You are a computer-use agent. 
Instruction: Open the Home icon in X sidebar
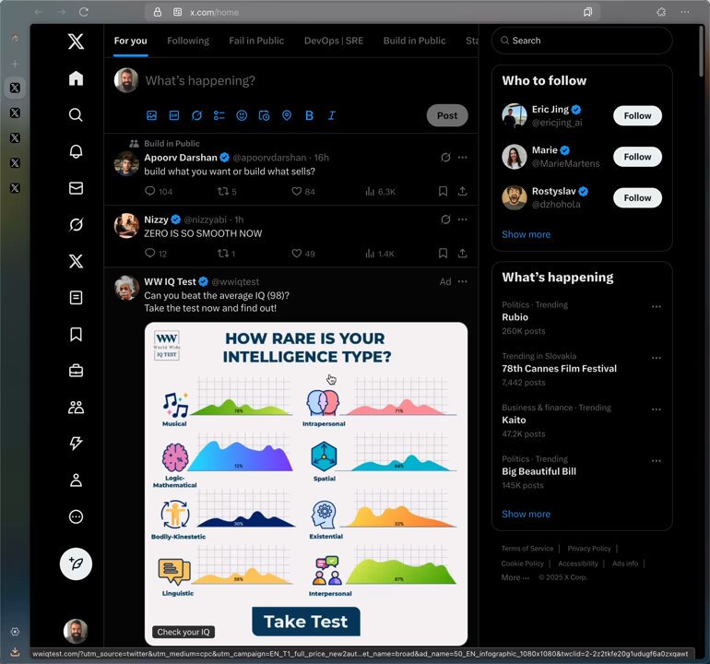(76, 78)
